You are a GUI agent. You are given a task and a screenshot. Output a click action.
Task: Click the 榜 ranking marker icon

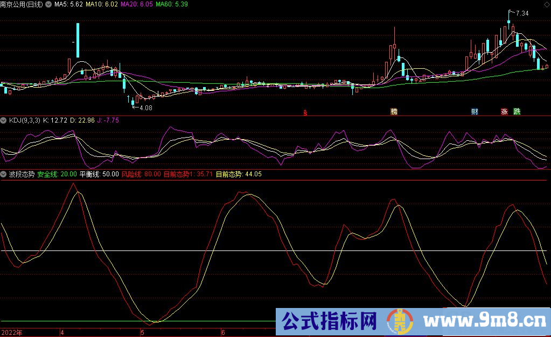[394, 111]
